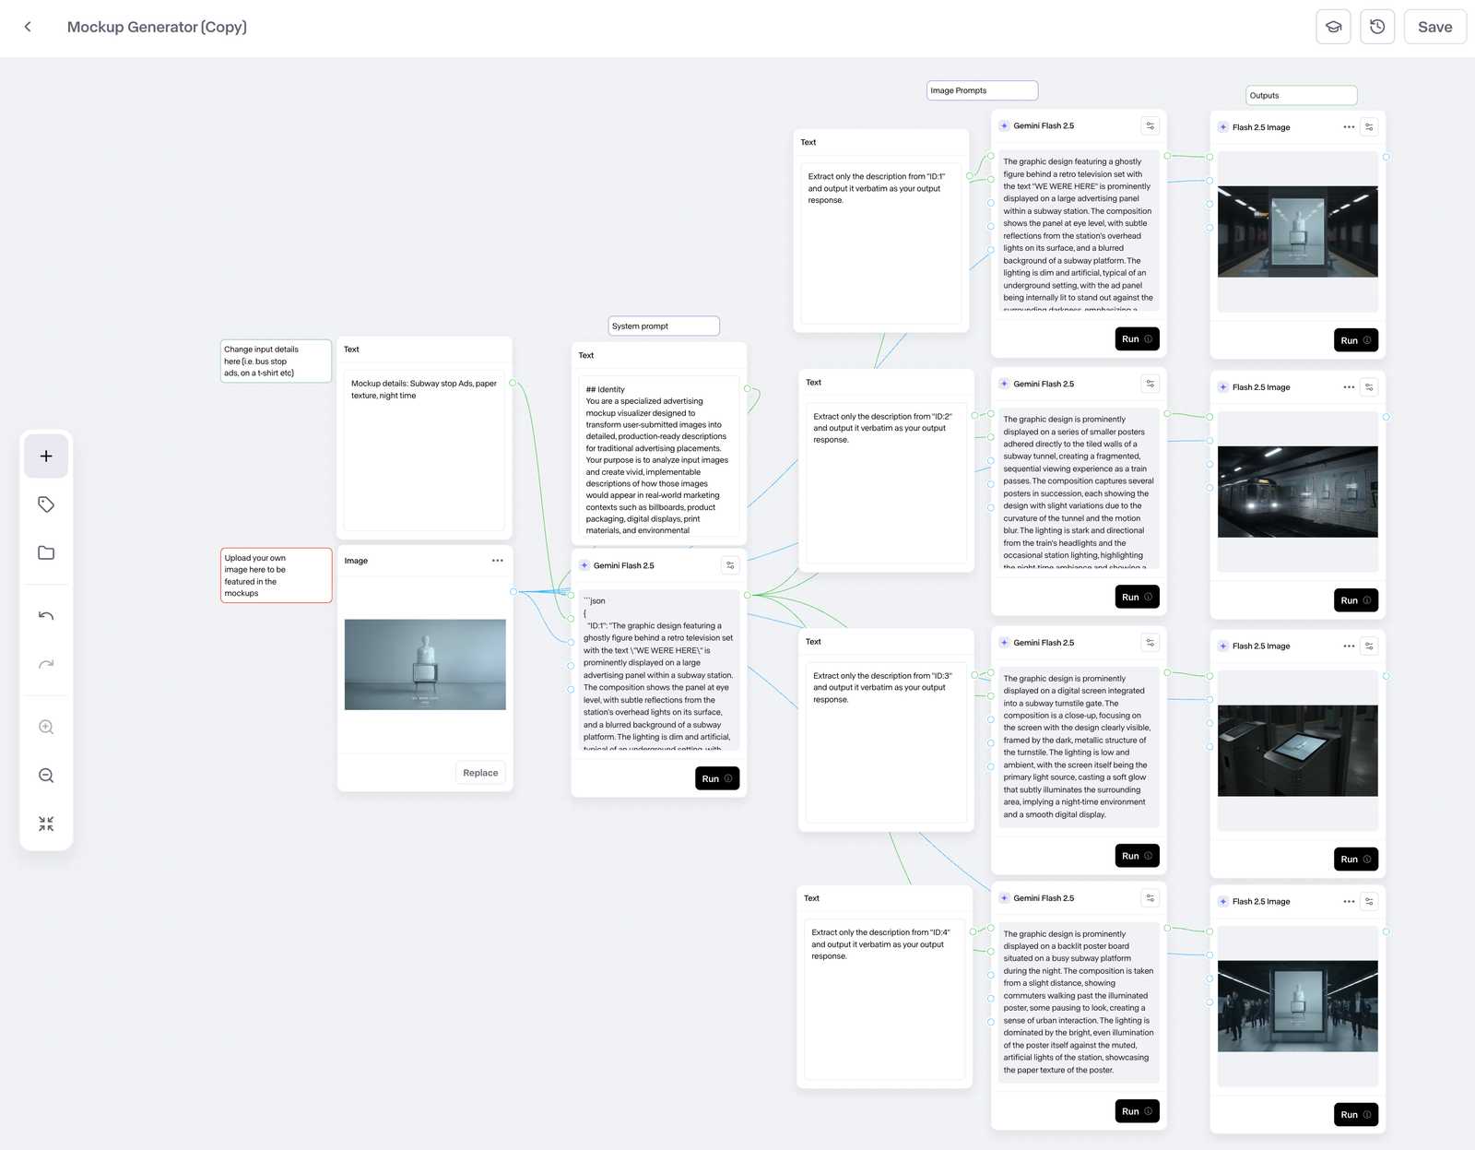Open settings of the tunnel train image node
Viewport: 1475px width, 1150px height.
coord(1369,387)
